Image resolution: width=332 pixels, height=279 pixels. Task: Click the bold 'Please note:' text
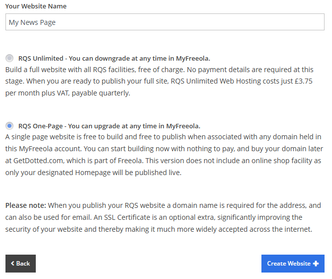tap(26, 205)
